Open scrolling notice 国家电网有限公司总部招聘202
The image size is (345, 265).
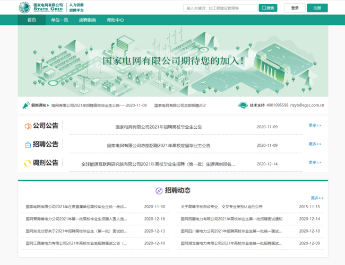(x=180, y=105)
